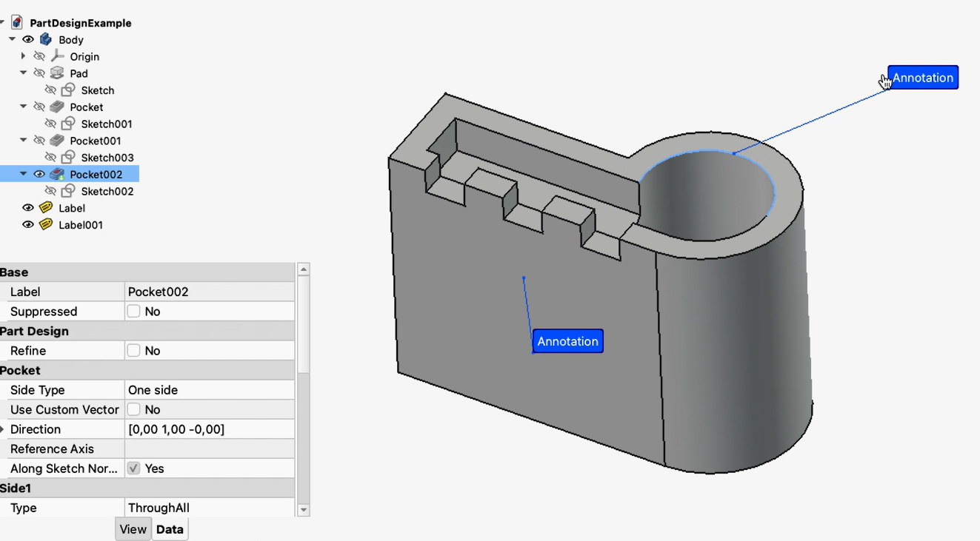Enable the Suppressed checkbox
980x541 pixels.
(x=133, y=312)
